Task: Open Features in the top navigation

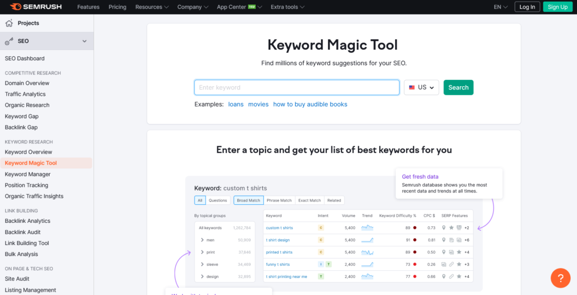Action: [88, 7]
